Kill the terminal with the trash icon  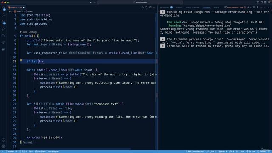[258, 8]
